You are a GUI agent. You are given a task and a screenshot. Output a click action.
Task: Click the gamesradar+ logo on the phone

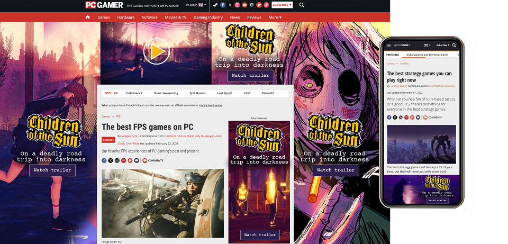coord(402,45)
